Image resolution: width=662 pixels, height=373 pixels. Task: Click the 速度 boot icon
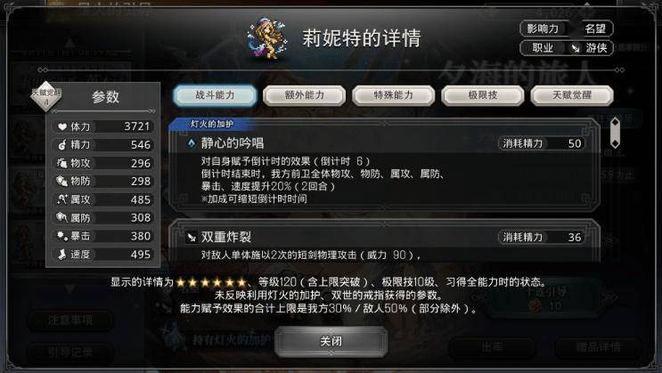[62, 254]
